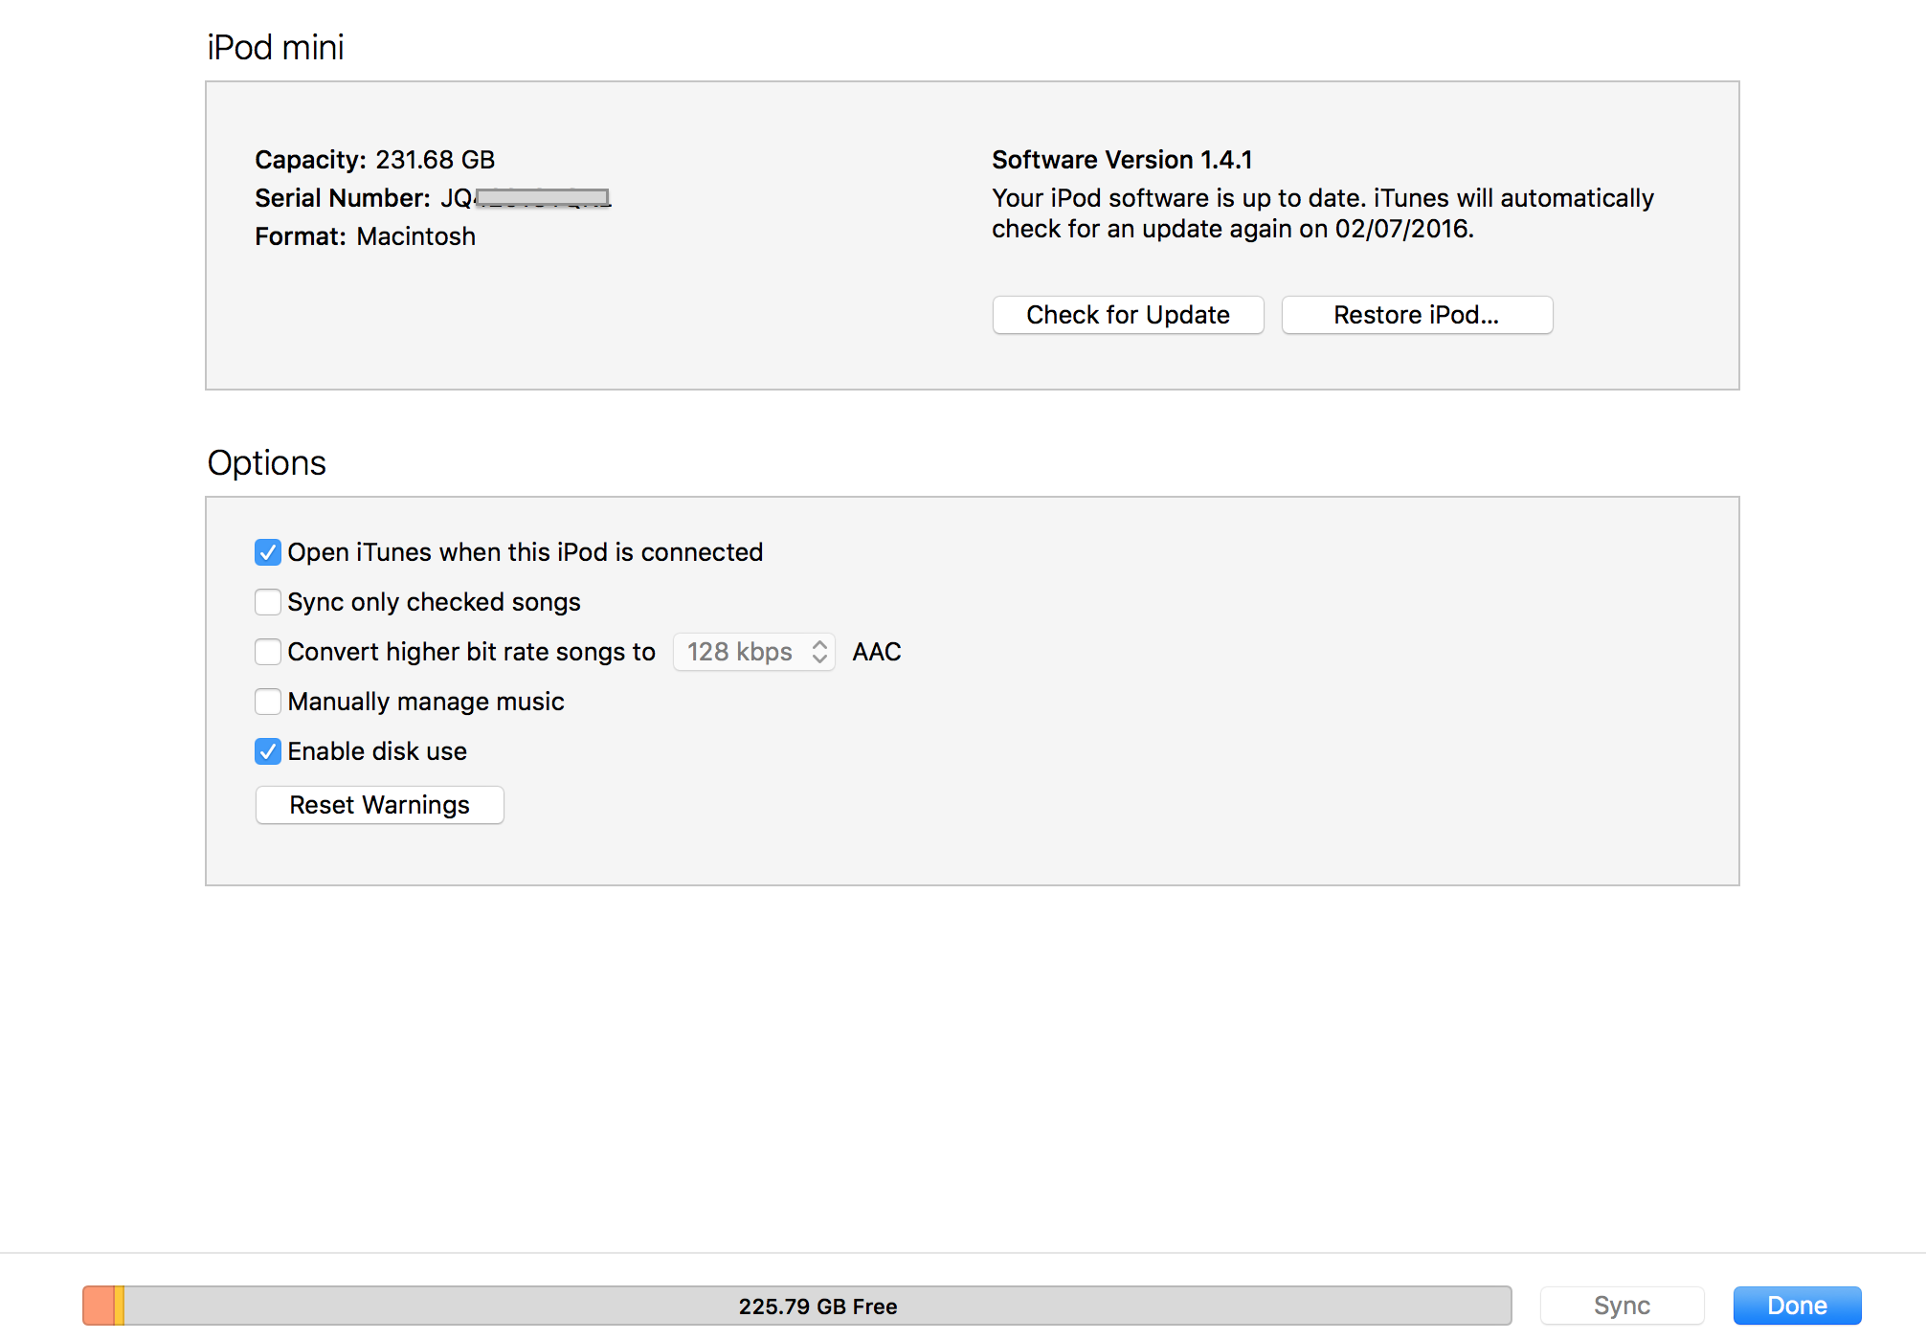Enable Sync only checked songs

coord(268,602)
